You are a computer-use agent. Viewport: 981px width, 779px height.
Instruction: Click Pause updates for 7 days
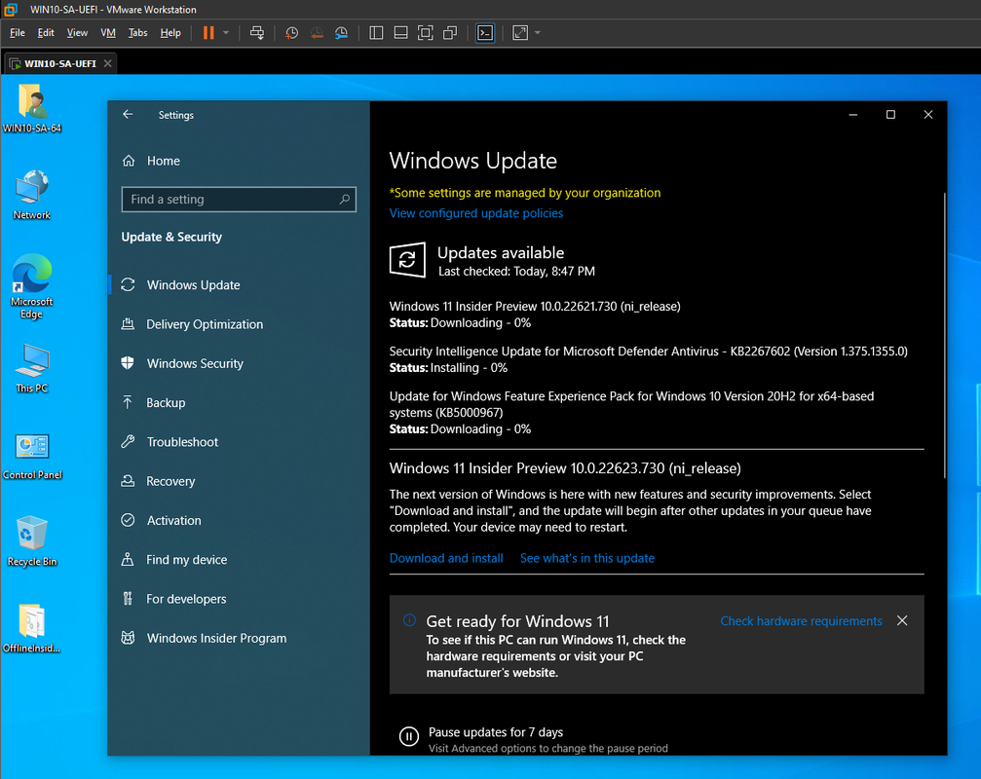(496, 732)
